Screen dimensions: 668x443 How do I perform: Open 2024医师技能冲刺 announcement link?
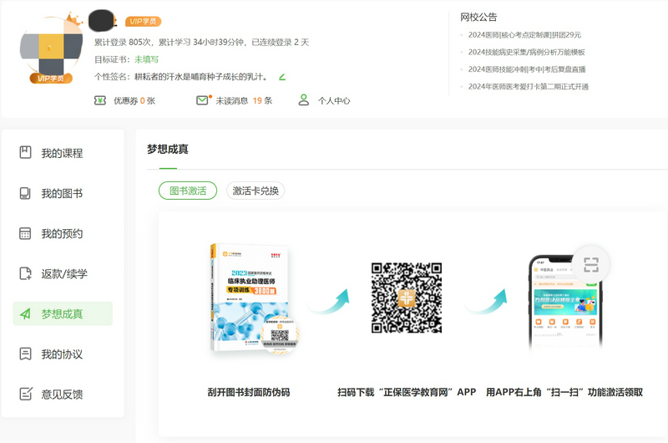(x=526, y=69)
